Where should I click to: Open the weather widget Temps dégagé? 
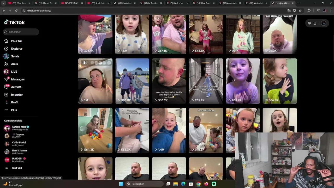point(13,184)
